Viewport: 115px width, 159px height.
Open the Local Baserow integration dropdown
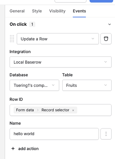[61, 62]
